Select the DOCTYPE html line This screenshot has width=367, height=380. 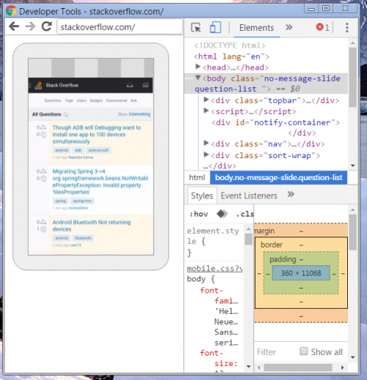[230, 46]
